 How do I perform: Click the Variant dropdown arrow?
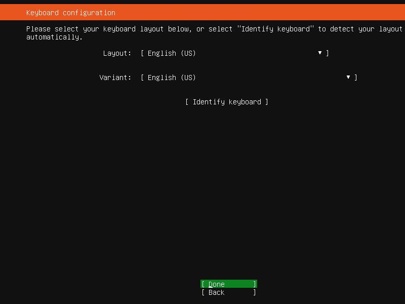(x=348, y=78)
